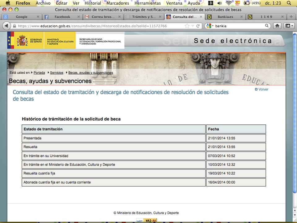
Task: Open the Historial menu
Action: 93,3
